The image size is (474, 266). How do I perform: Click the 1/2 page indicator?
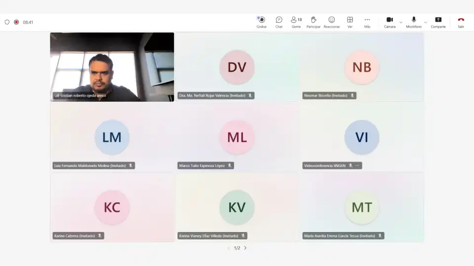point(237,248)
